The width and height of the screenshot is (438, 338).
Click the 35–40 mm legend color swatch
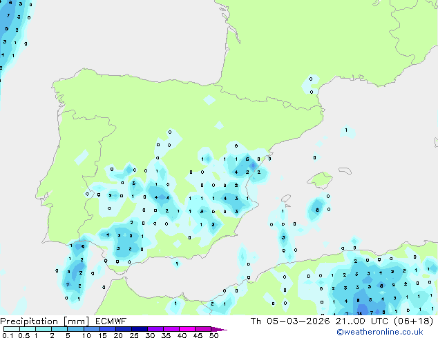[x=171, y=329]
